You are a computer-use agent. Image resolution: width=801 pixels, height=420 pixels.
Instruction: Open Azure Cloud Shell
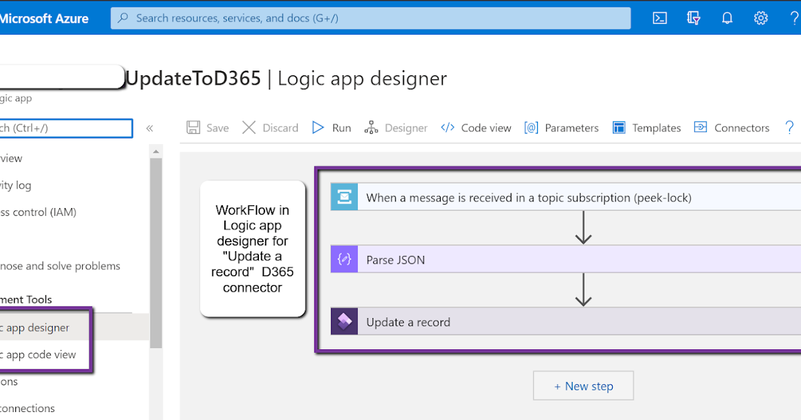[x=659, y=18]
